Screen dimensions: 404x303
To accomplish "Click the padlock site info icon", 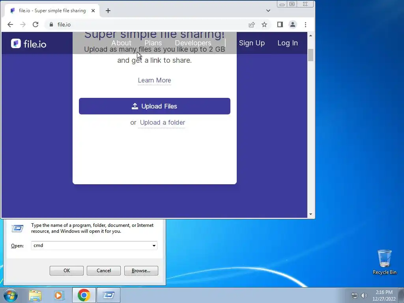I will pyautogui.click(x=51, y=24).
